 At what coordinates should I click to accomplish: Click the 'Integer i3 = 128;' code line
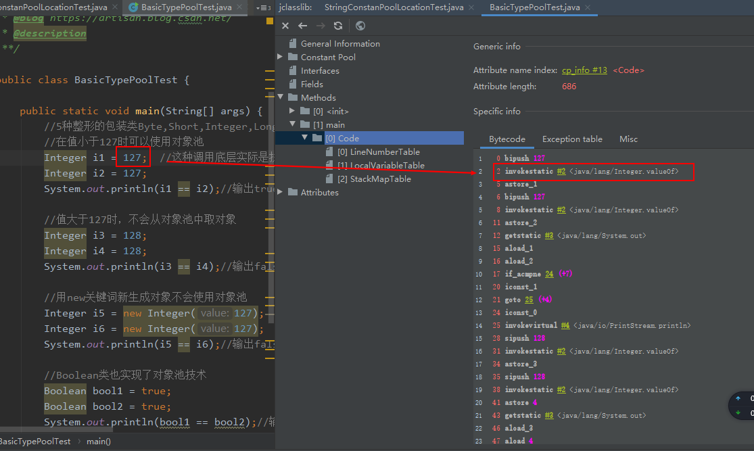coord(95,235)
